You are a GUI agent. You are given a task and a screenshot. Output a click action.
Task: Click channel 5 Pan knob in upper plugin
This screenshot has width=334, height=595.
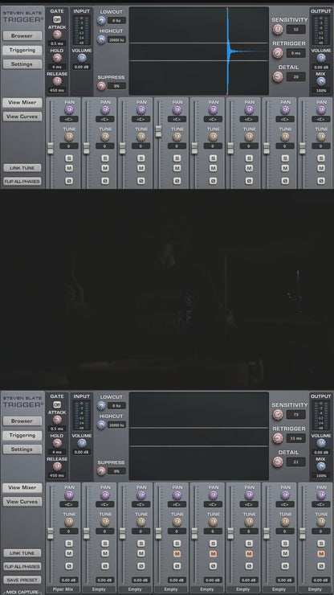coord(213,110)
